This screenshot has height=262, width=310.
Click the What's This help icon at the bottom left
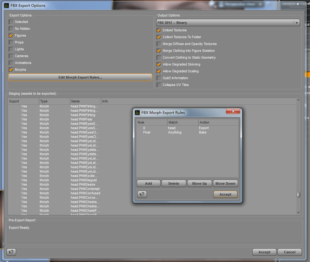[x=11, y=252]
